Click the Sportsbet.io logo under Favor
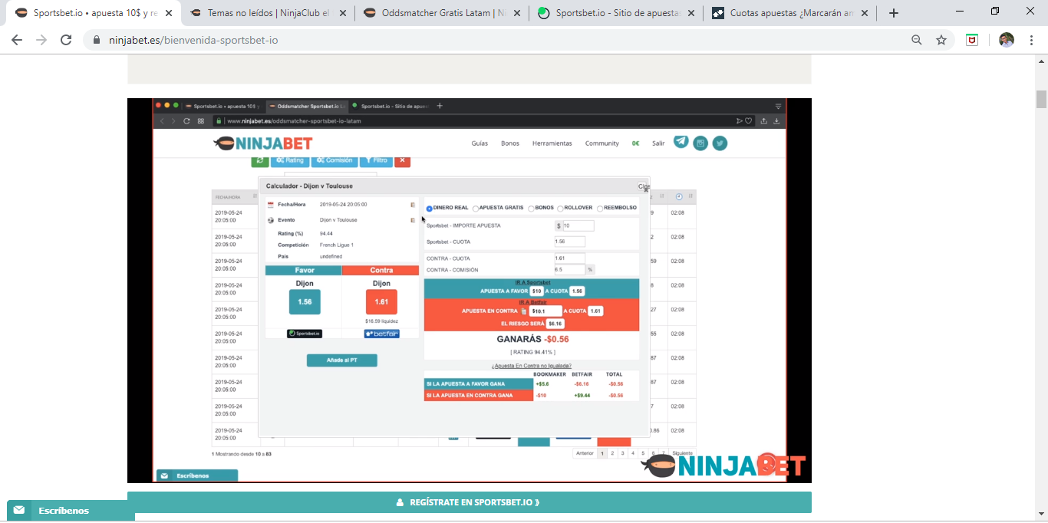1048x523 pixels. click(305, 334)
